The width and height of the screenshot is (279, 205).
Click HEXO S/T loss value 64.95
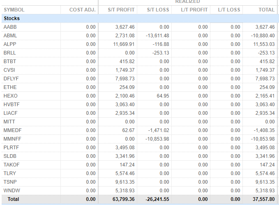tap(163, 96)
